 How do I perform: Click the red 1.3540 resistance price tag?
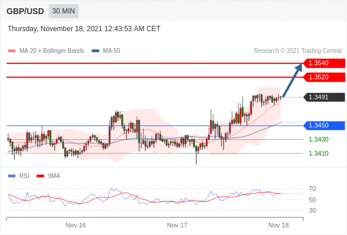[324, 63]
